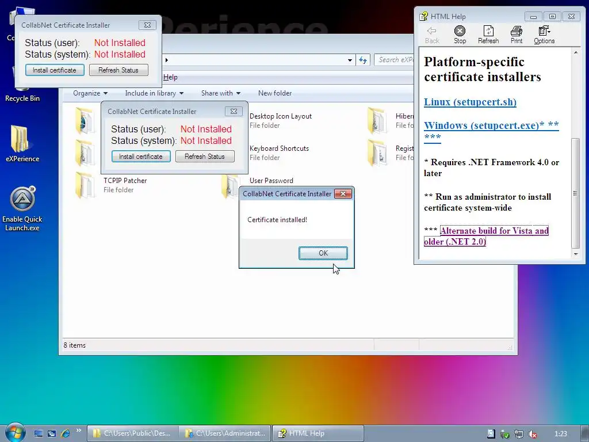589x442 pixels.
Task: Select the TCPIP Patcher folder icon
Action: coord(85,185)
